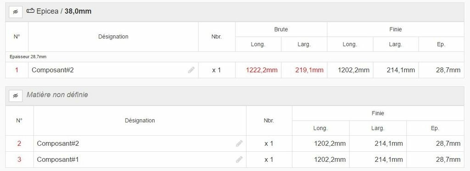Click the Brute column group header
The width and height of the screenshot is (470, 171).
pyautogui.click(x=281, y=29)
